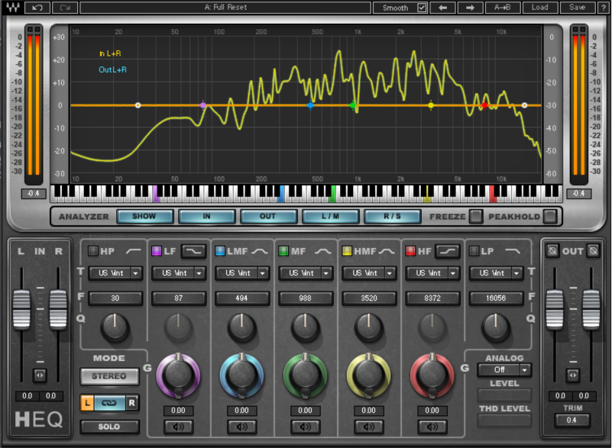This screenshot has height=448, width=612.
Task: Click the Redo arrow icon
Action: pos(65,8)
